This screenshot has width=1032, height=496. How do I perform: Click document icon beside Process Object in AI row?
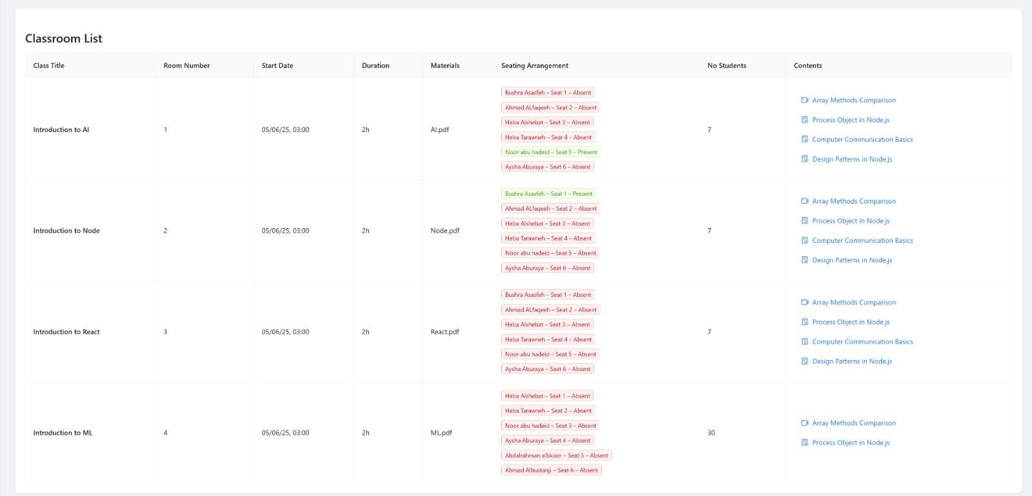pos(804,120)
